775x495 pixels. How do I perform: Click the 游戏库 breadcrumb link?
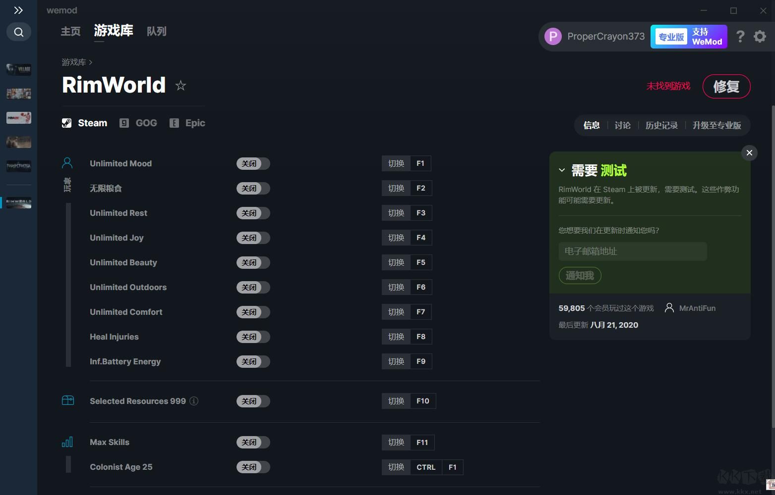tap(74, 62)
